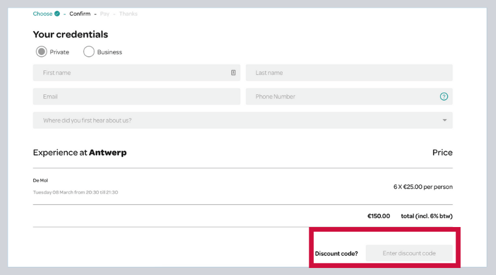Image resolution: width=496 pixels, height=275 pixels.
Task: Click the green checkmark beside Choose
Action: point(57,13)
